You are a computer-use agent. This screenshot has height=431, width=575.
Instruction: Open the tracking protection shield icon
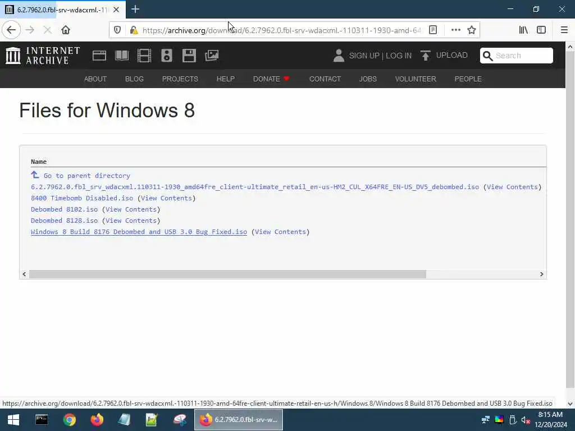coord(117,30)
